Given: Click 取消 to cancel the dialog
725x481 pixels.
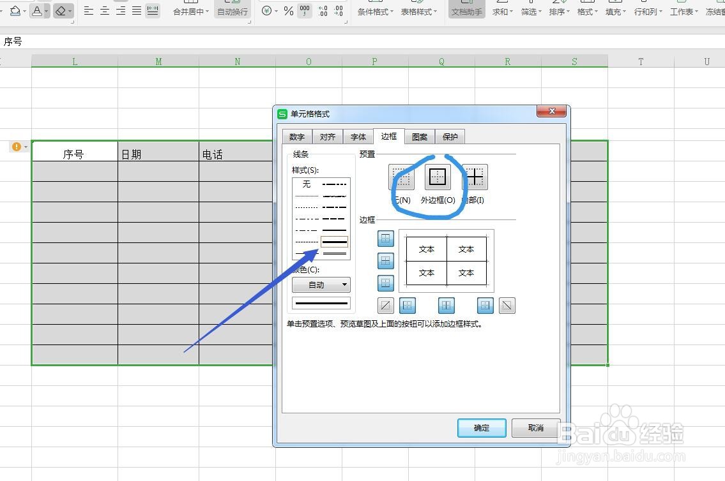Looking at the screenshot, I should coord(535,428).
